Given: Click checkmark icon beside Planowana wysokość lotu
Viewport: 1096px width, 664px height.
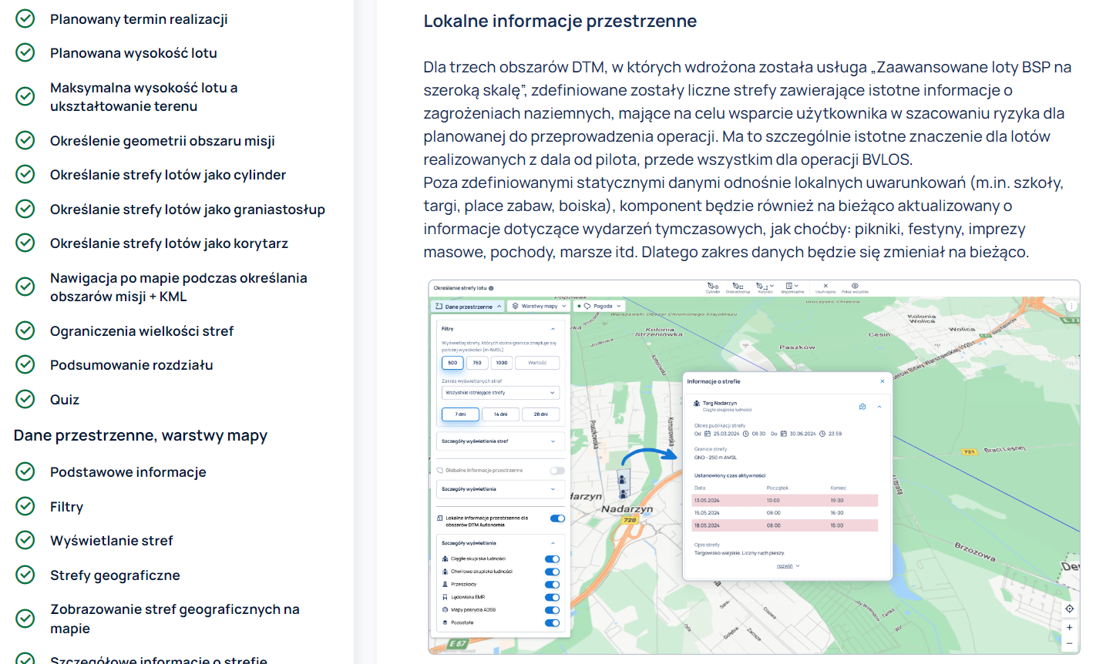Looking at the screenshot, I should 25,52.
